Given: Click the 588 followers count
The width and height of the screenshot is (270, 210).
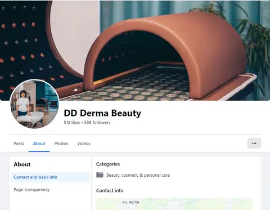Looking at the screenshot, I should tap(97, 123).
